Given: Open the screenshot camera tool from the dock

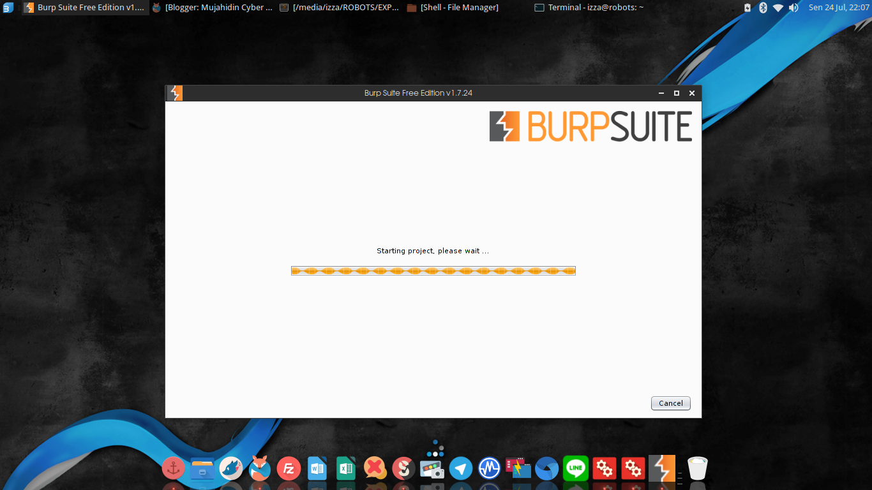Looking at the screenshot, I should click(432, 469).
